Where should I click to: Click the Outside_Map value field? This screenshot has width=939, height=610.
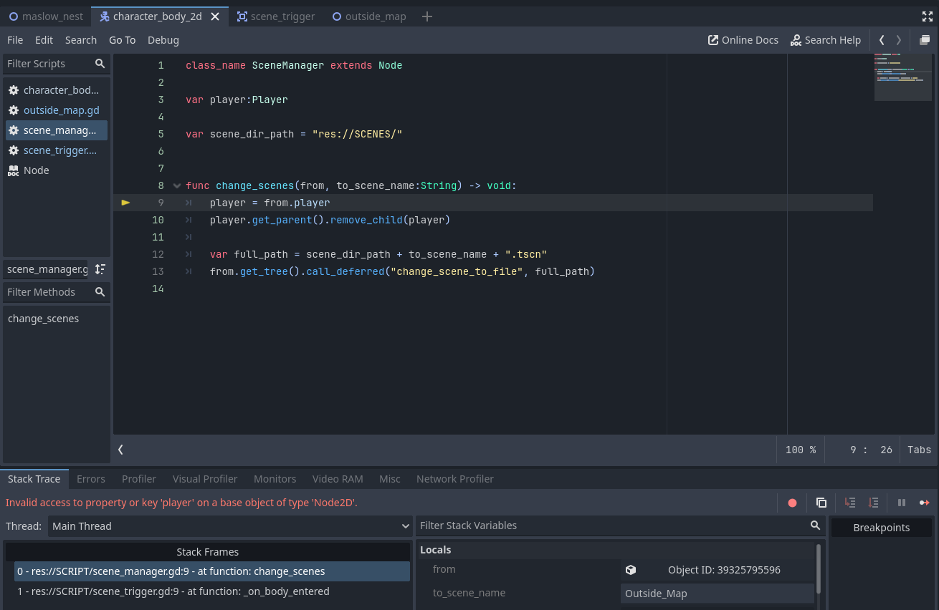point(718,594)
